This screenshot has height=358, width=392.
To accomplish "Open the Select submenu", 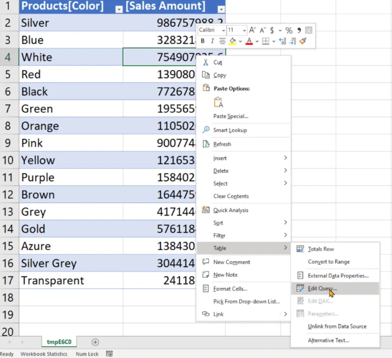I will click(244, 183).
